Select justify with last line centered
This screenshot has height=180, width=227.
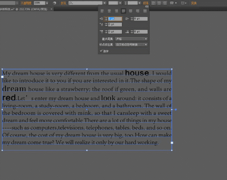(131, 11)
